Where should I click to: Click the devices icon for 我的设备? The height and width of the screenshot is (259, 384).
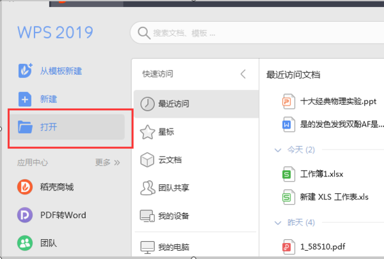147,216
